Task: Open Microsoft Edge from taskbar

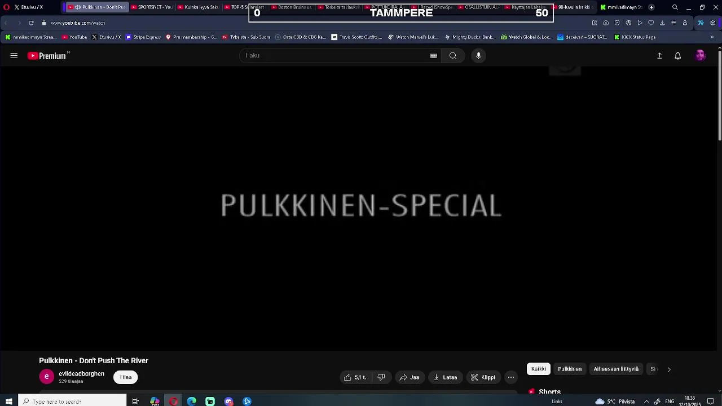Action: point(192,401)
